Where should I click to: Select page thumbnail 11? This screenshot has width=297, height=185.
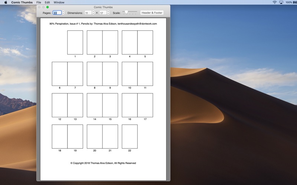(x=145, y=74)
